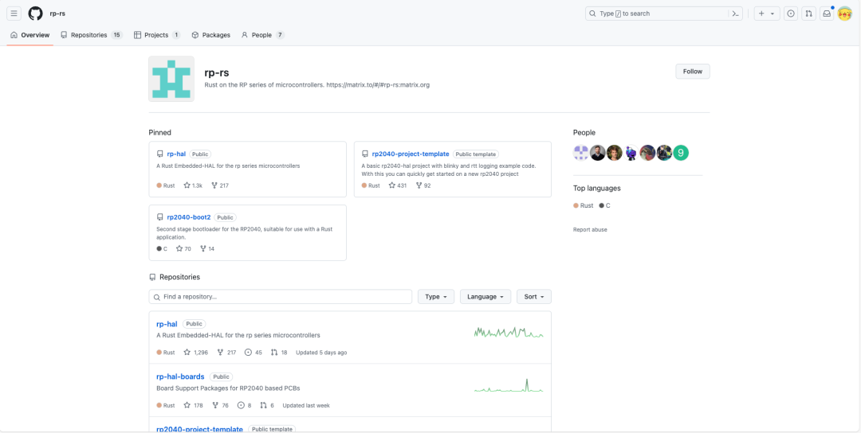Click 76 forks on rp-hal-boards
The width and height of the screenshot is (861, 433).
(220, 406)
